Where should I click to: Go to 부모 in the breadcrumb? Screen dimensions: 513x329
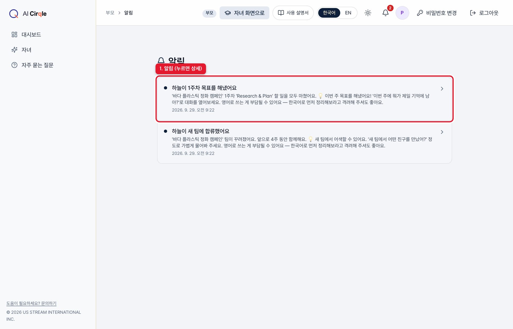click(x=110, y=13)
